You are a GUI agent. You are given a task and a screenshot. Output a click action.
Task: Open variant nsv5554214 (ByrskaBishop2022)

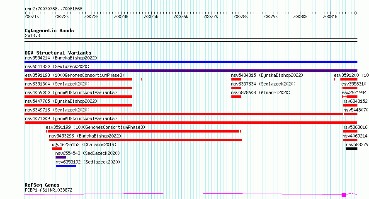coord(61,58)
